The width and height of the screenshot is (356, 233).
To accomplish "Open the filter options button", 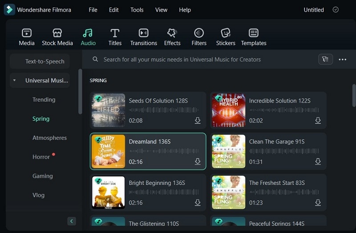I will (x=325, y=59).
